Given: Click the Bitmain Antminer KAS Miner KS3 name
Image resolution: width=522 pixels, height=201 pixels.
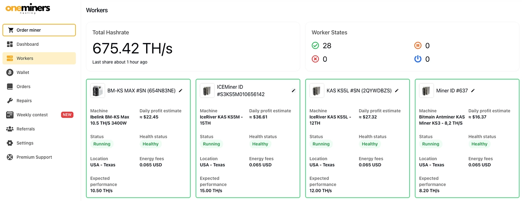Looking at the screenshot, I should [442, 120].
